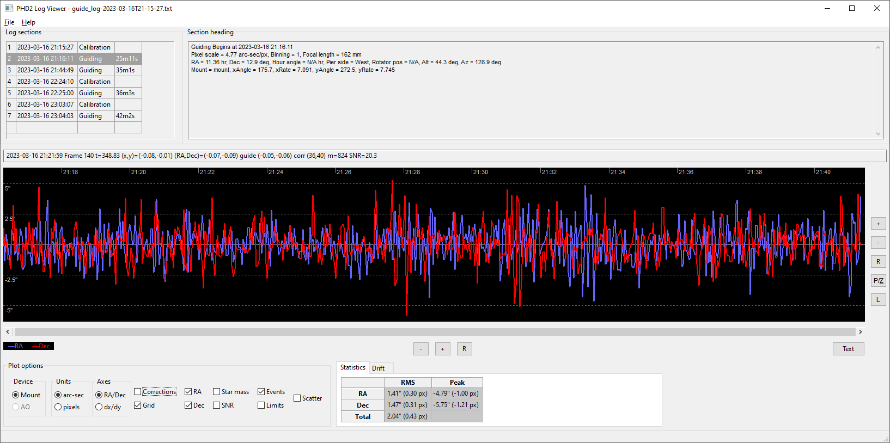Screen dimensions: 890x443
Task: Open the Text view button
Action: (x=848, y=349)
